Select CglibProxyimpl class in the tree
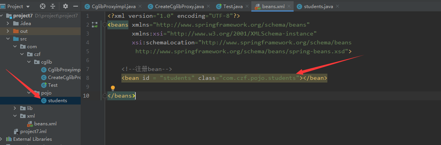Screen dimensions: 441x145 (40, 69)
